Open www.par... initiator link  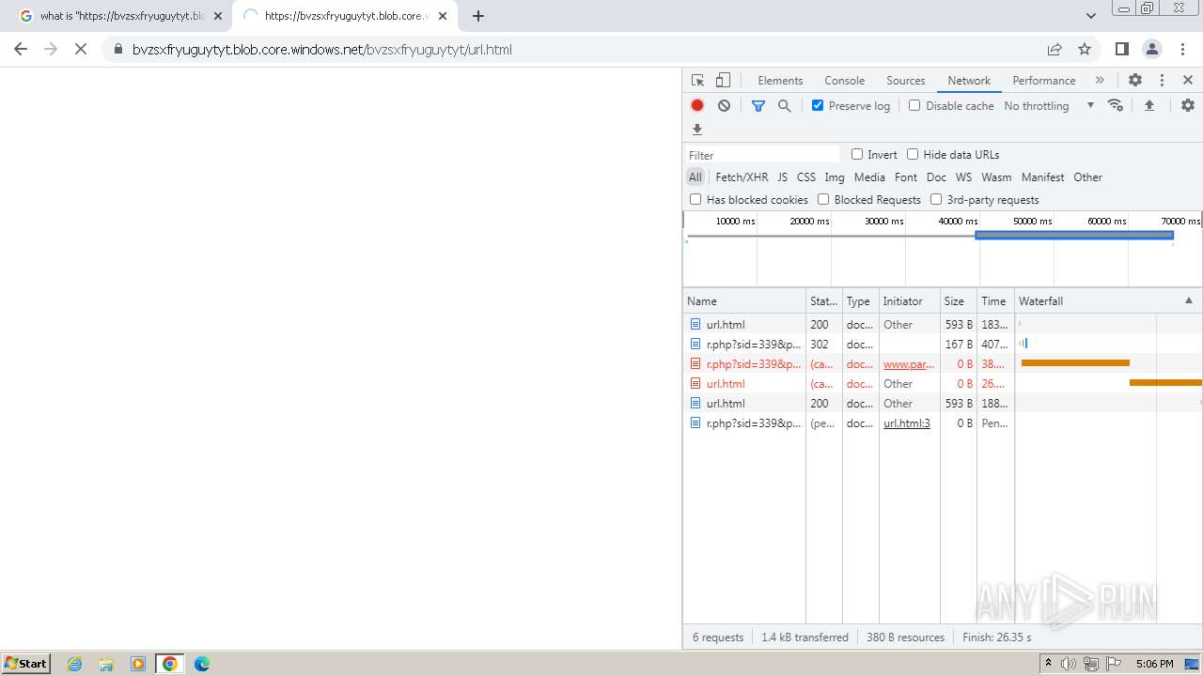point(909,364)
